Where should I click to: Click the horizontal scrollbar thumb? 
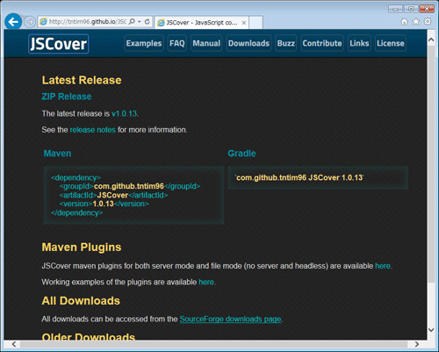click(x=213, y=344)
